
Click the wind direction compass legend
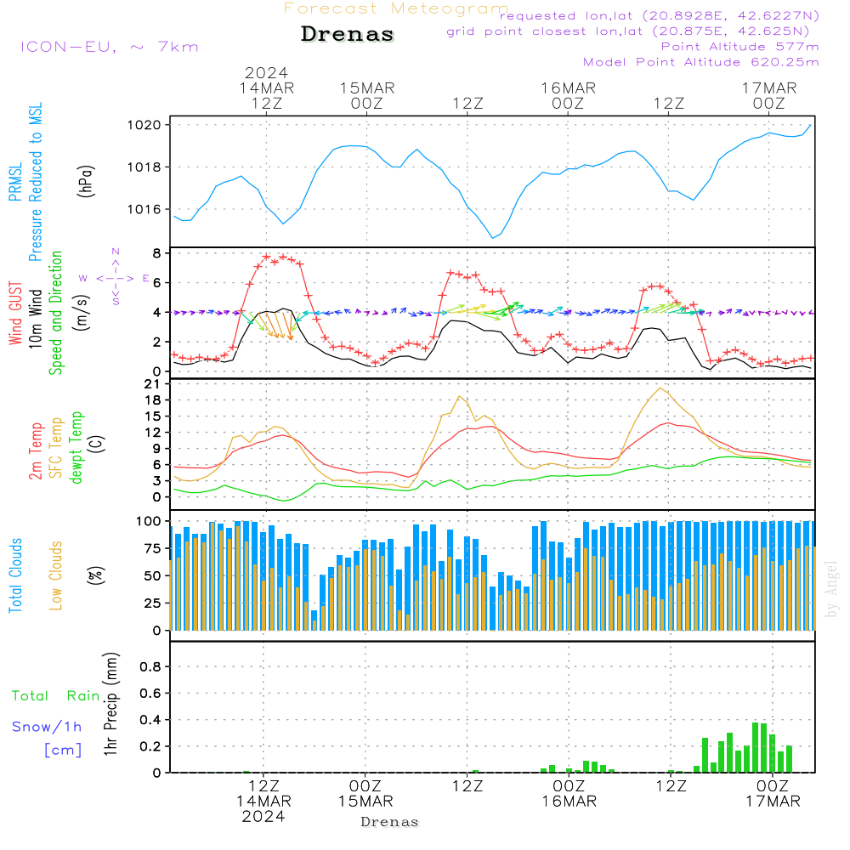tap(116, 278)
